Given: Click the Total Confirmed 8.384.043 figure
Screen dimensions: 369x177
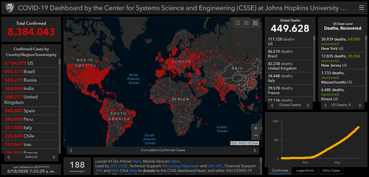Looking at the screenshot, I should pyautogui.click(x=31, y=32).
